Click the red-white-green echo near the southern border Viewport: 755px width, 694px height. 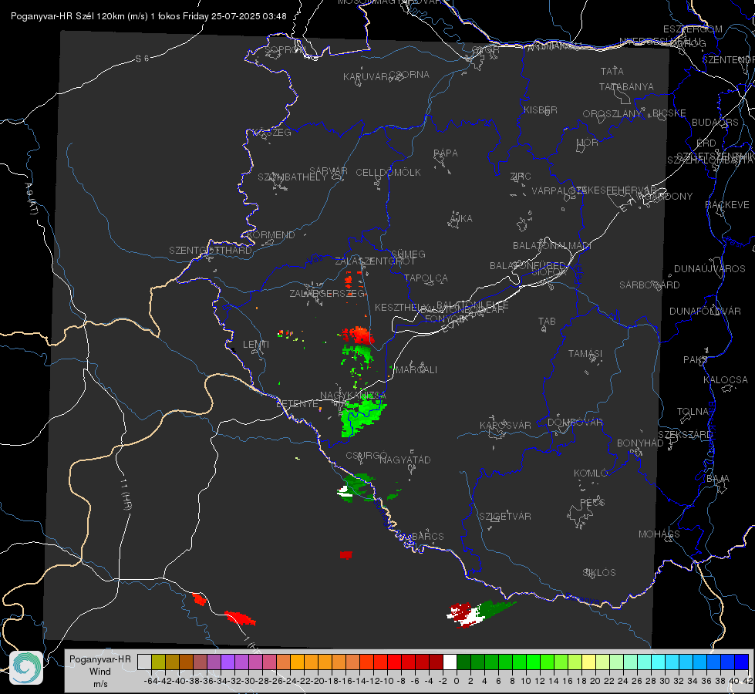tap(479, 614)
